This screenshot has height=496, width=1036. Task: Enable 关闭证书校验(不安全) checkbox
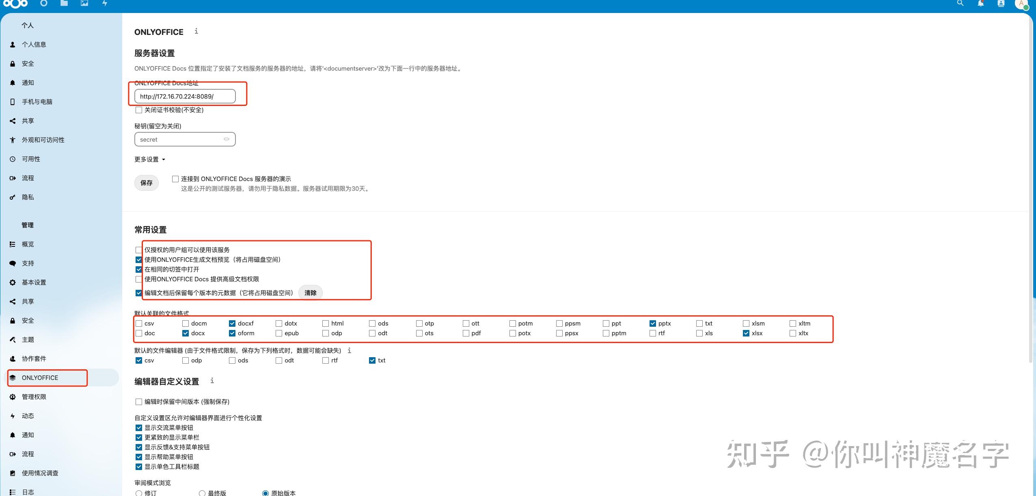click(x=138, y=110)
